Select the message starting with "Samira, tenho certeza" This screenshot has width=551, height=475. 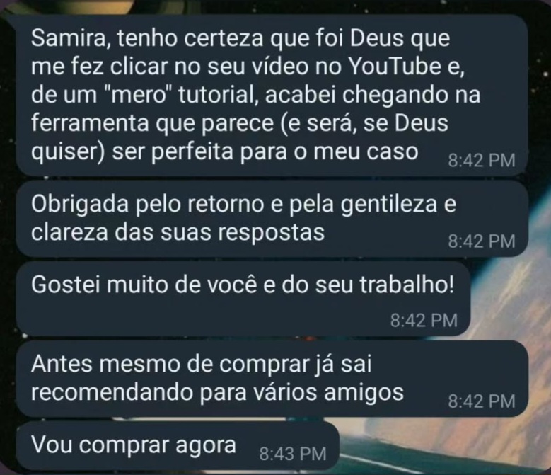[272, 95]
